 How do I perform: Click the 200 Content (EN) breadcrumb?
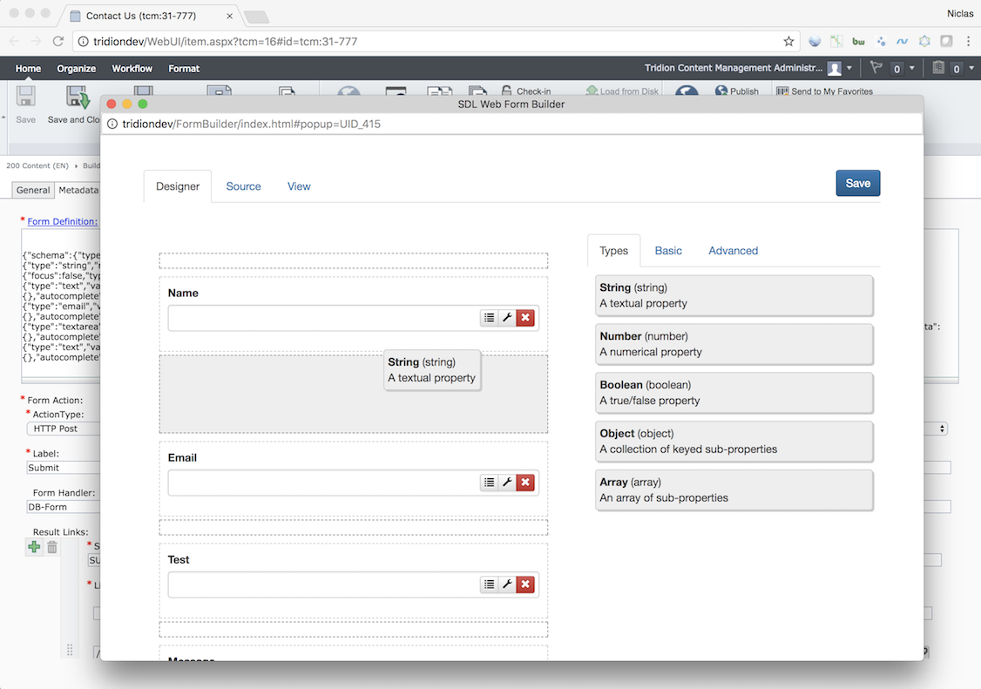coord(37,165)
